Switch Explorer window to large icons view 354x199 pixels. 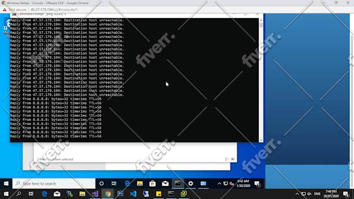(x=233, y=159)
